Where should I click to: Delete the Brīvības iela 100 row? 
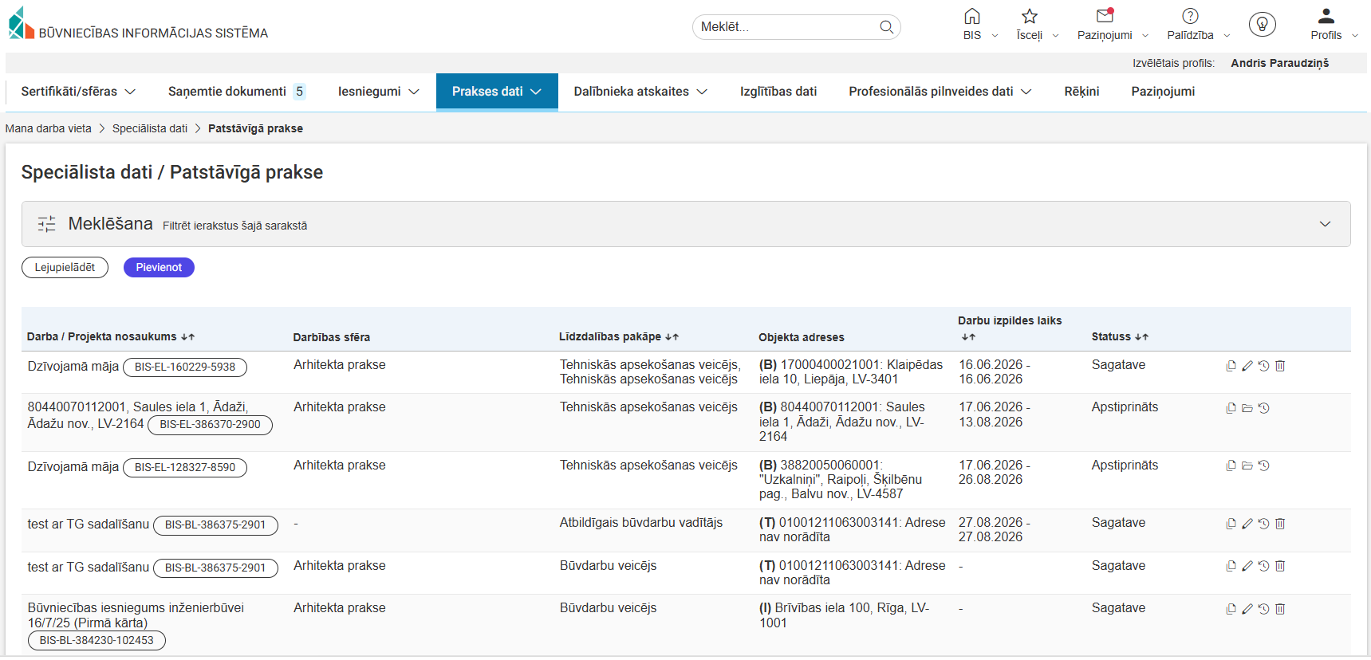tap(1280, 609)
